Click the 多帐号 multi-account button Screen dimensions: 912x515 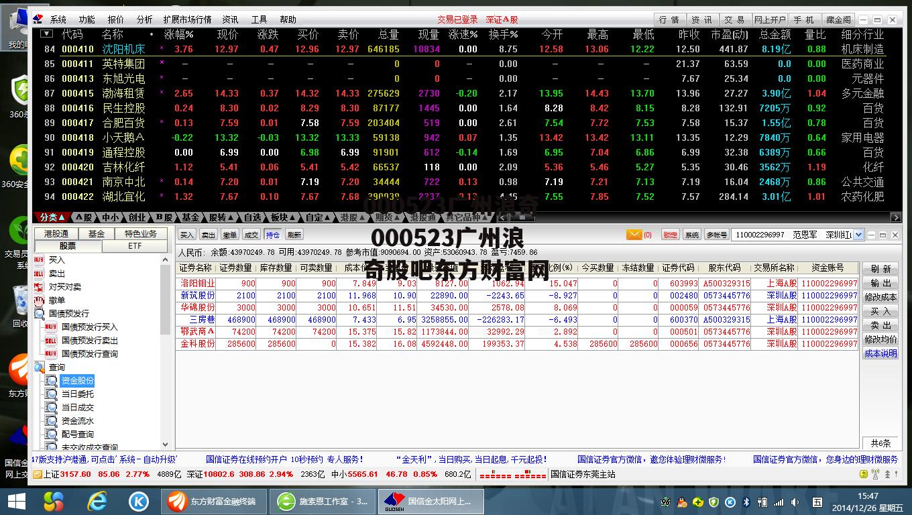[717, 235]
